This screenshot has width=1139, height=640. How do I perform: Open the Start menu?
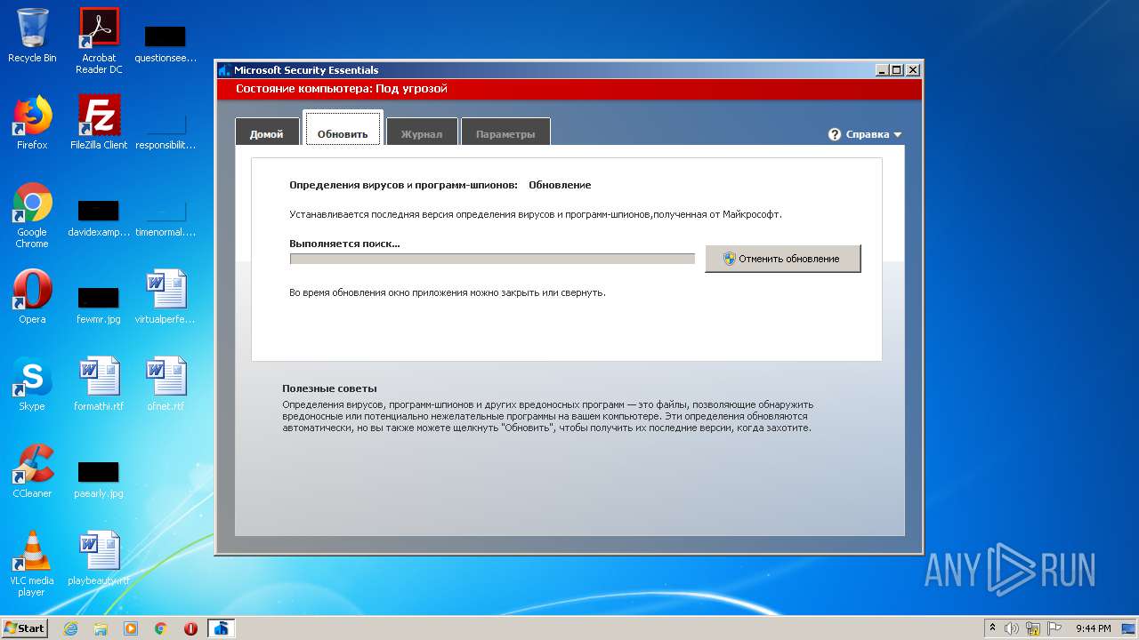(x=25, y=628)
